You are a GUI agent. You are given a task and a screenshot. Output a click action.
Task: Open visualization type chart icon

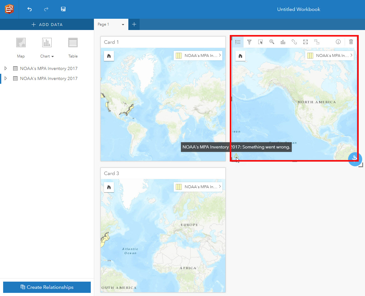pyautogui.click(x=283, y=42)
